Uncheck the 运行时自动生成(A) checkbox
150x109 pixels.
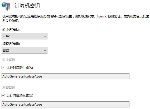tap(3, 68)
